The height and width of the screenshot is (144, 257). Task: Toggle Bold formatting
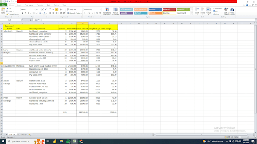[x=22, y=13]
